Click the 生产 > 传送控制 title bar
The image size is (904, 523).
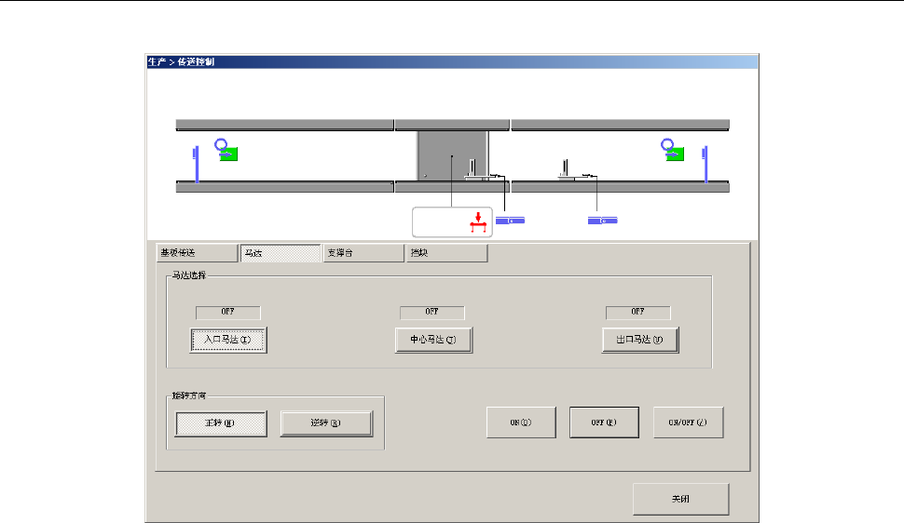(452, 61)
